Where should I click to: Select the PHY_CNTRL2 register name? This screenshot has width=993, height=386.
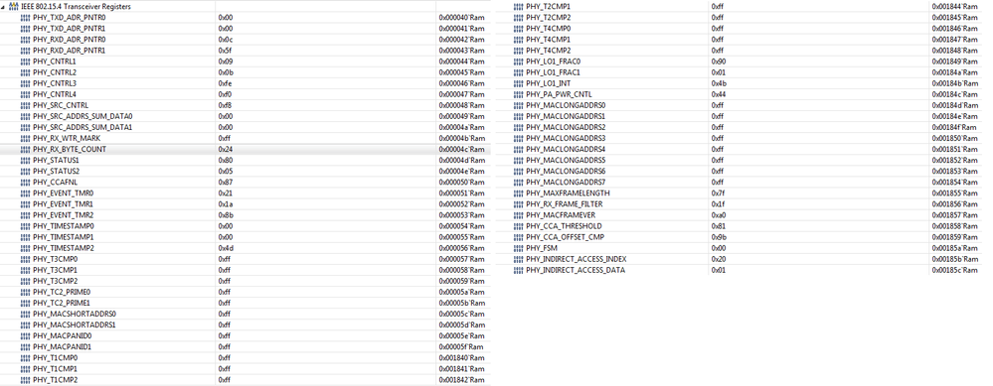[55, 72]
